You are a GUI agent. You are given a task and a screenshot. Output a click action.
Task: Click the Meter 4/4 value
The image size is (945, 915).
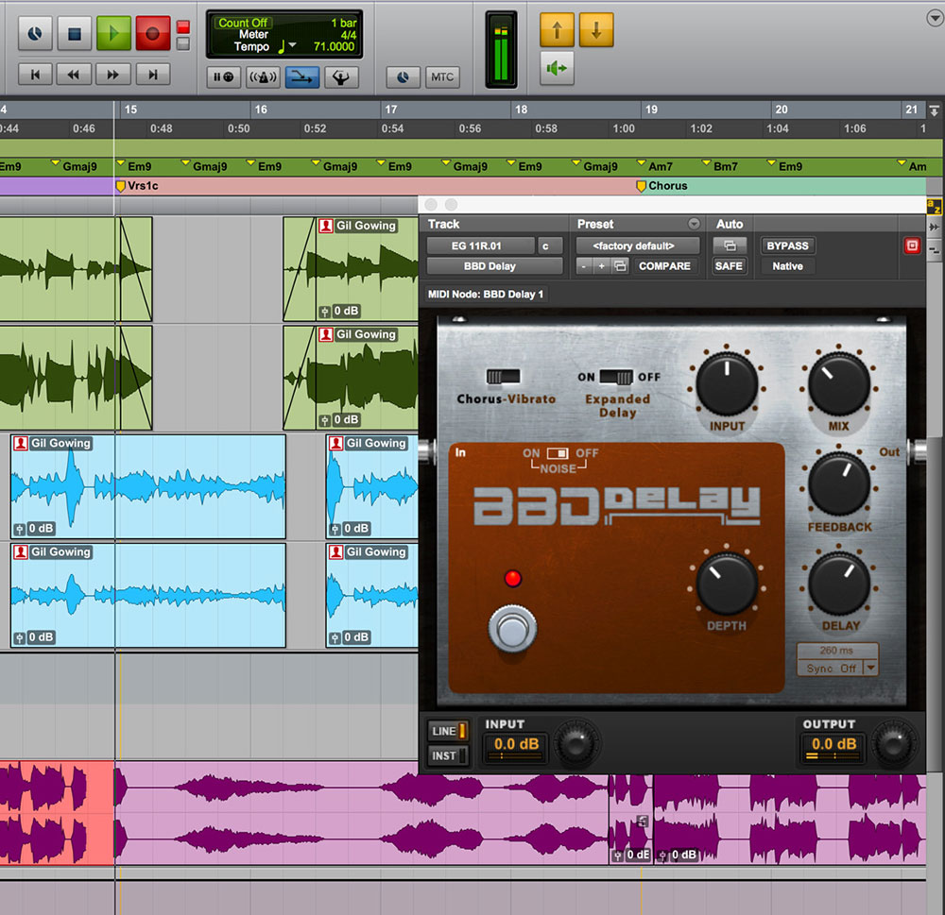pos(349,35)
